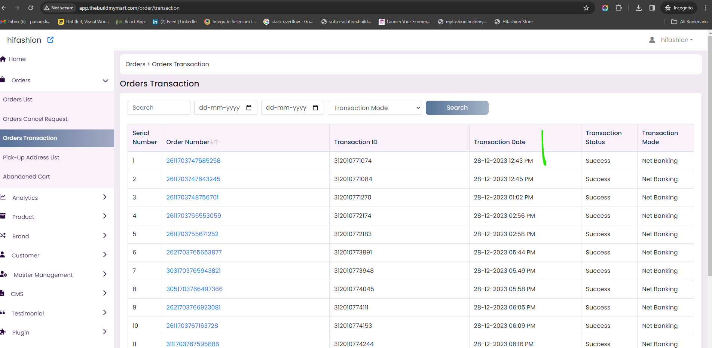Click the Plugin puzzle icon
The height and width of the screenshot is (348, 712).
click(x=3, y=332)
